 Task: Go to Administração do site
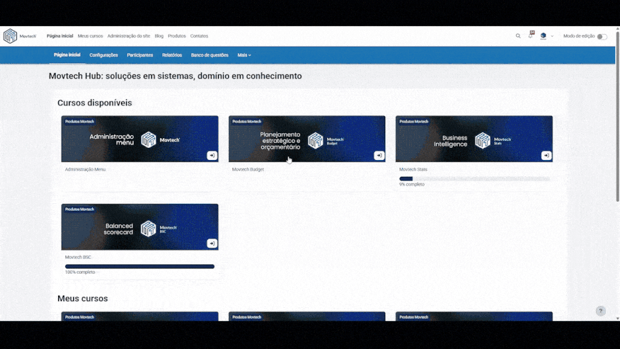[x=128, y=36]
